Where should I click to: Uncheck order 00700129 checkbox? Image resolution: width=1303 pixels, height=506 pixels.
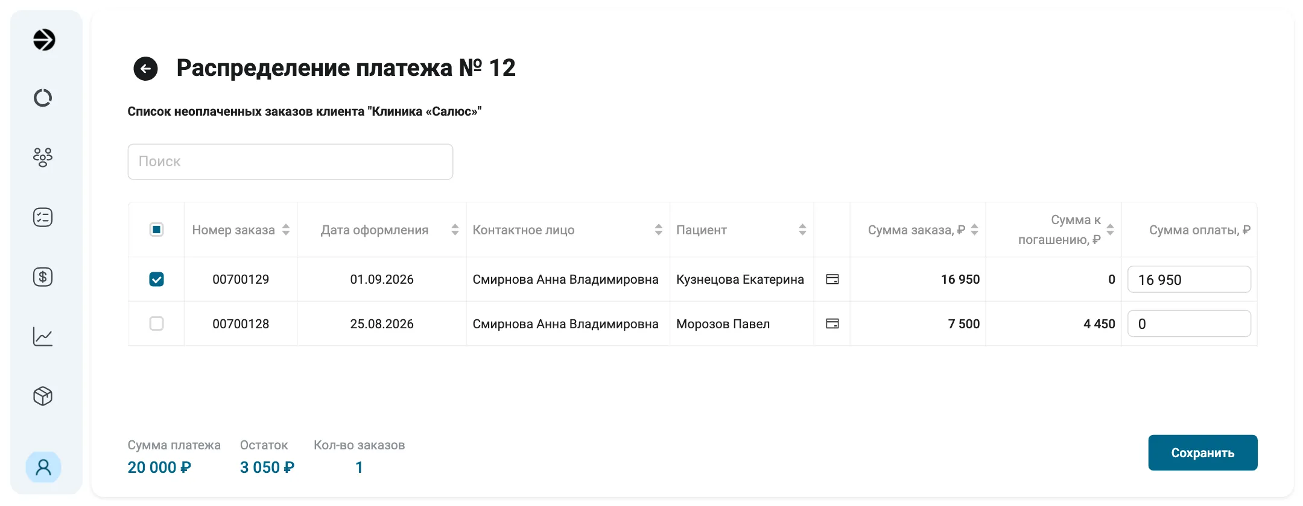click(156, 279)
